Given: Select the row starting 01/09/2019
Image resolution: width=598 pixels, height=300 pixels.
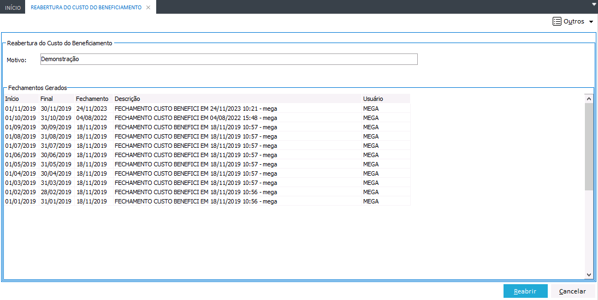Looking at the screenshot, I should [207, 127].
